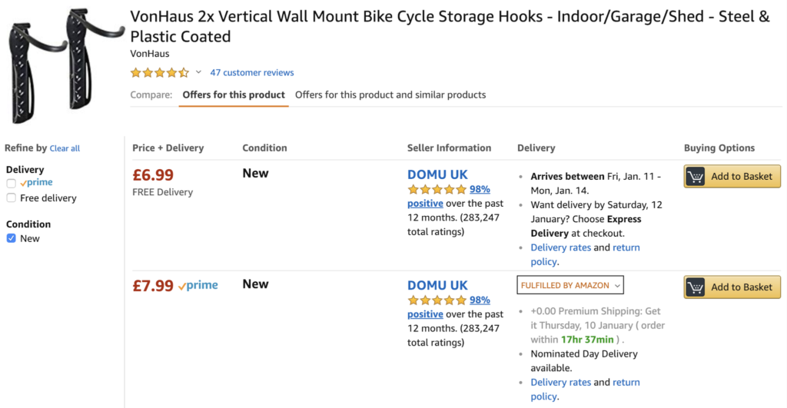The width and height of the screenshot is (787, 408).
Task: Click the Prime logo beside the £7.99 price
Action: coord(198,286)
